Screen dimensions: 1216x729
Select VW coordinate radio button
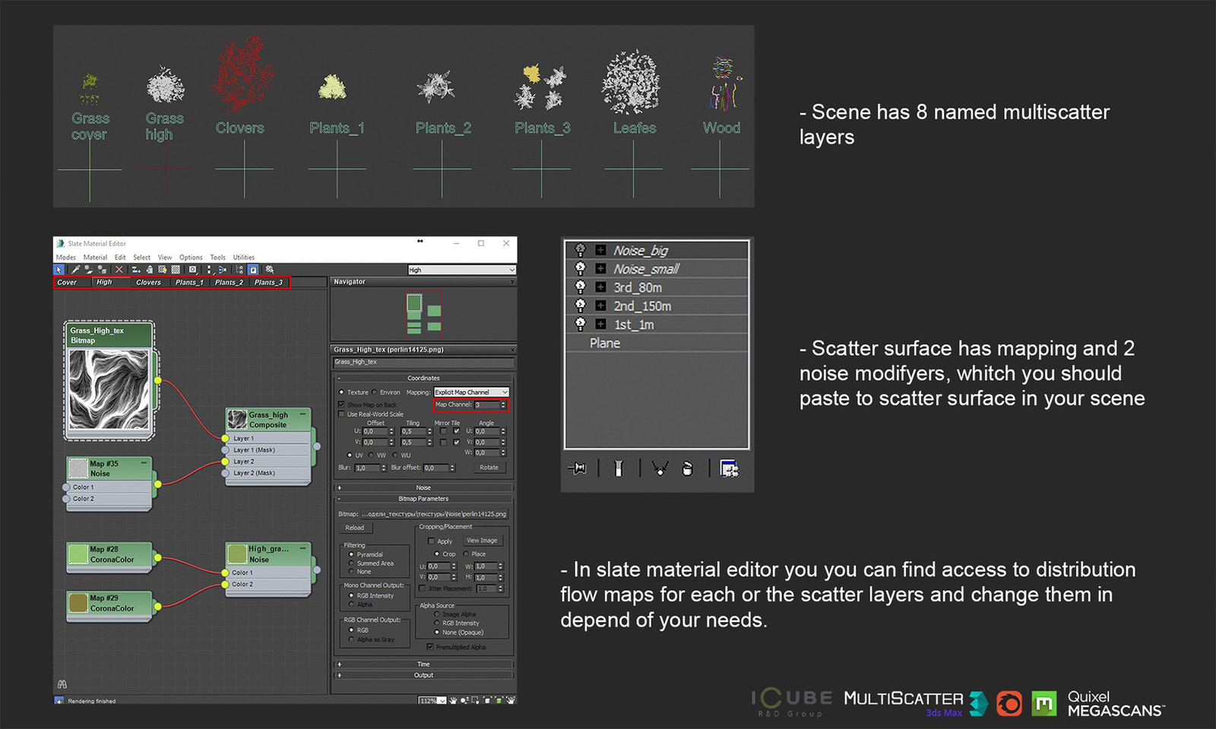(372, 455)
